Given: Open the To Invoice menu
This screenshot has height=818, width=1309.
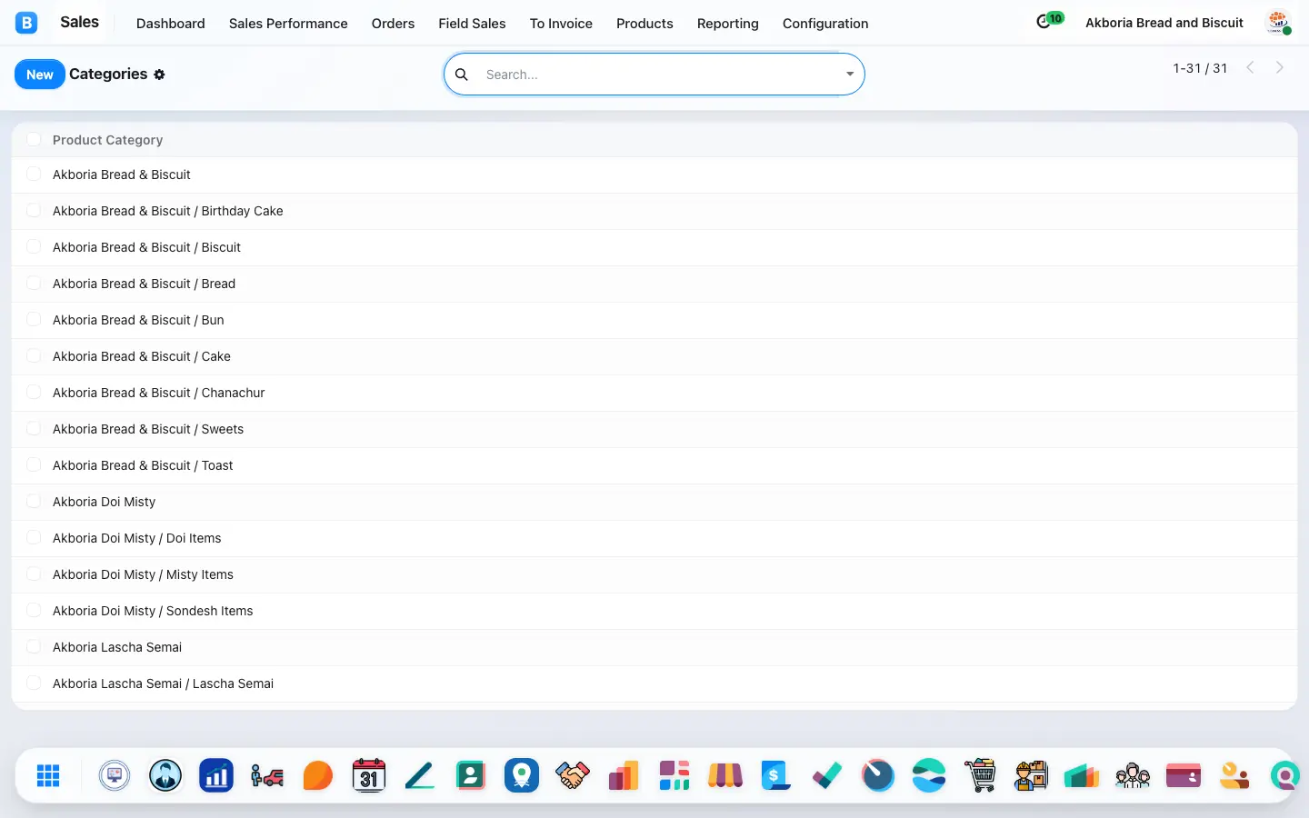Looking at the screenshot, I should 561,24.
